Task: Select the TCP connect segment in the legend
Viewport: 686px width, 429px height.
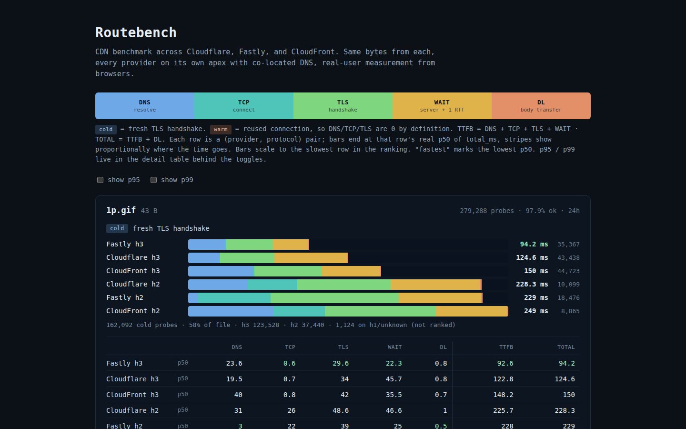Action: [x=243, y=105]
